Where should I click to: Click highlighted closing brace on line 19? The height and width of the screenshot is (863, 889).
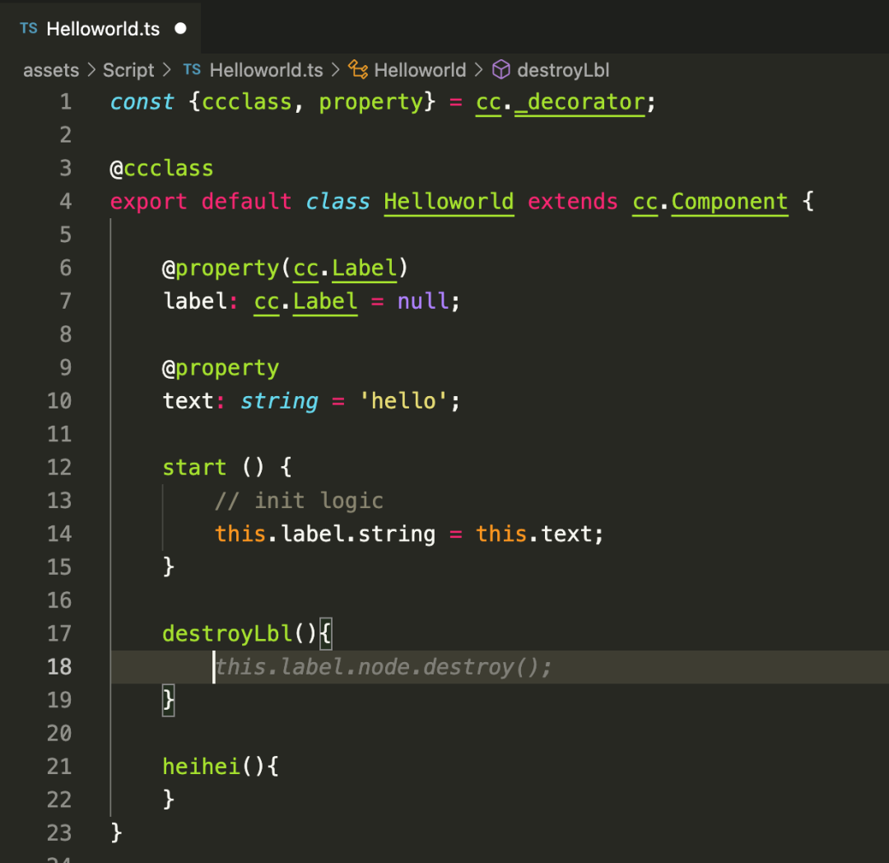pyautogui.click(x=169, y=701)
